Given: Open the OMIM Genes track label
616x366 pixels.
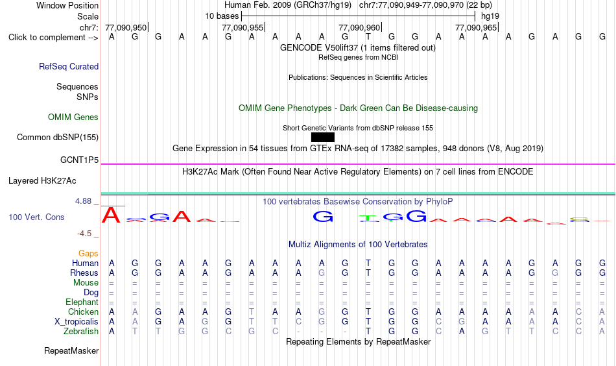Looking at the screenshot, I should tap(73, 117).
